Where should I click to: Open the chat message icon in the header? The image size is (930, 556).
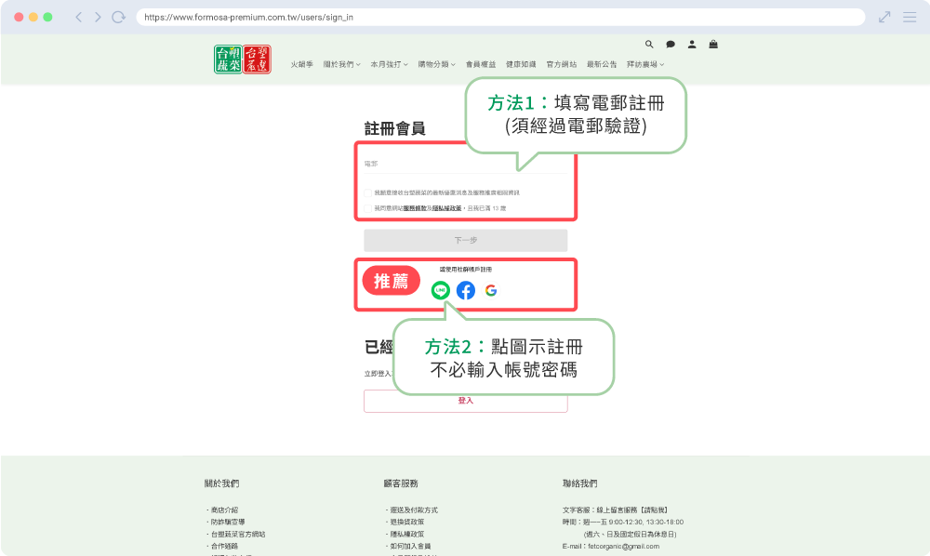[671, 44]
